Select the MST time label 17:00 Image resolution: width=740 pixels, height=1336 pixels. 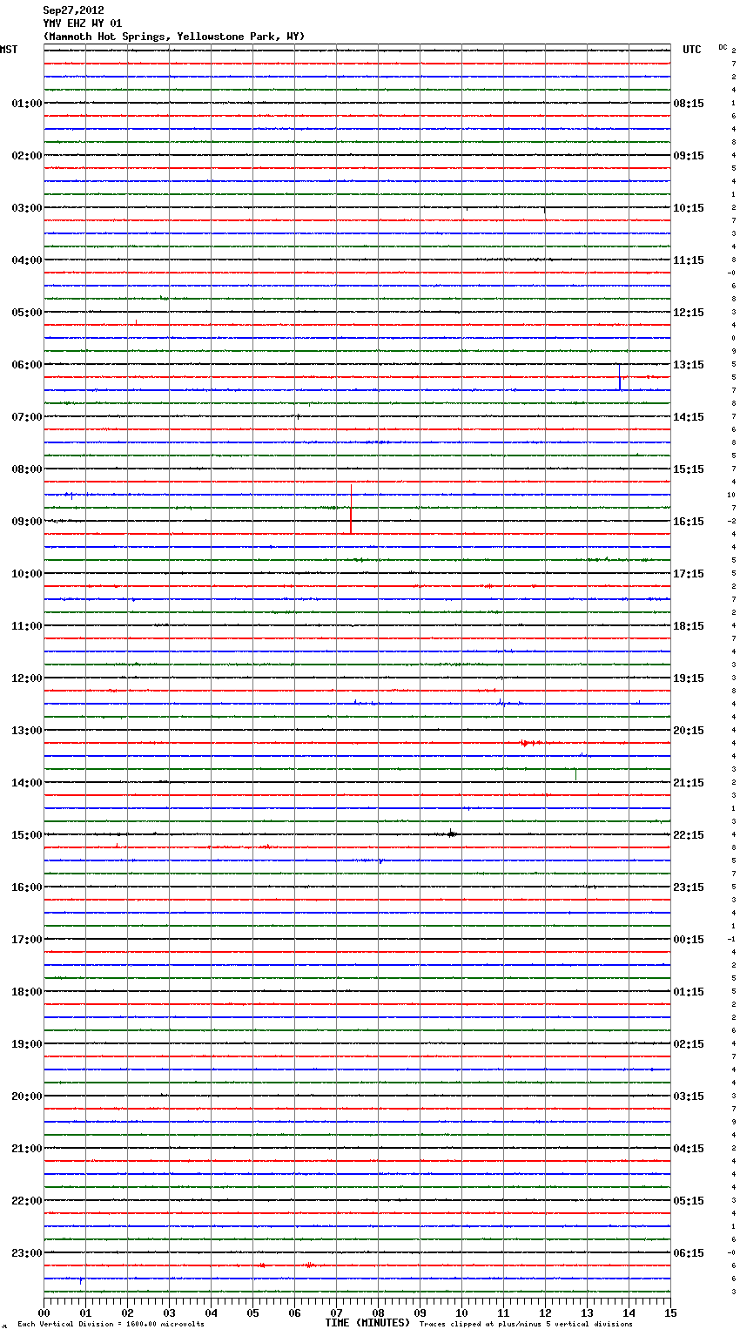pos(27,940)
